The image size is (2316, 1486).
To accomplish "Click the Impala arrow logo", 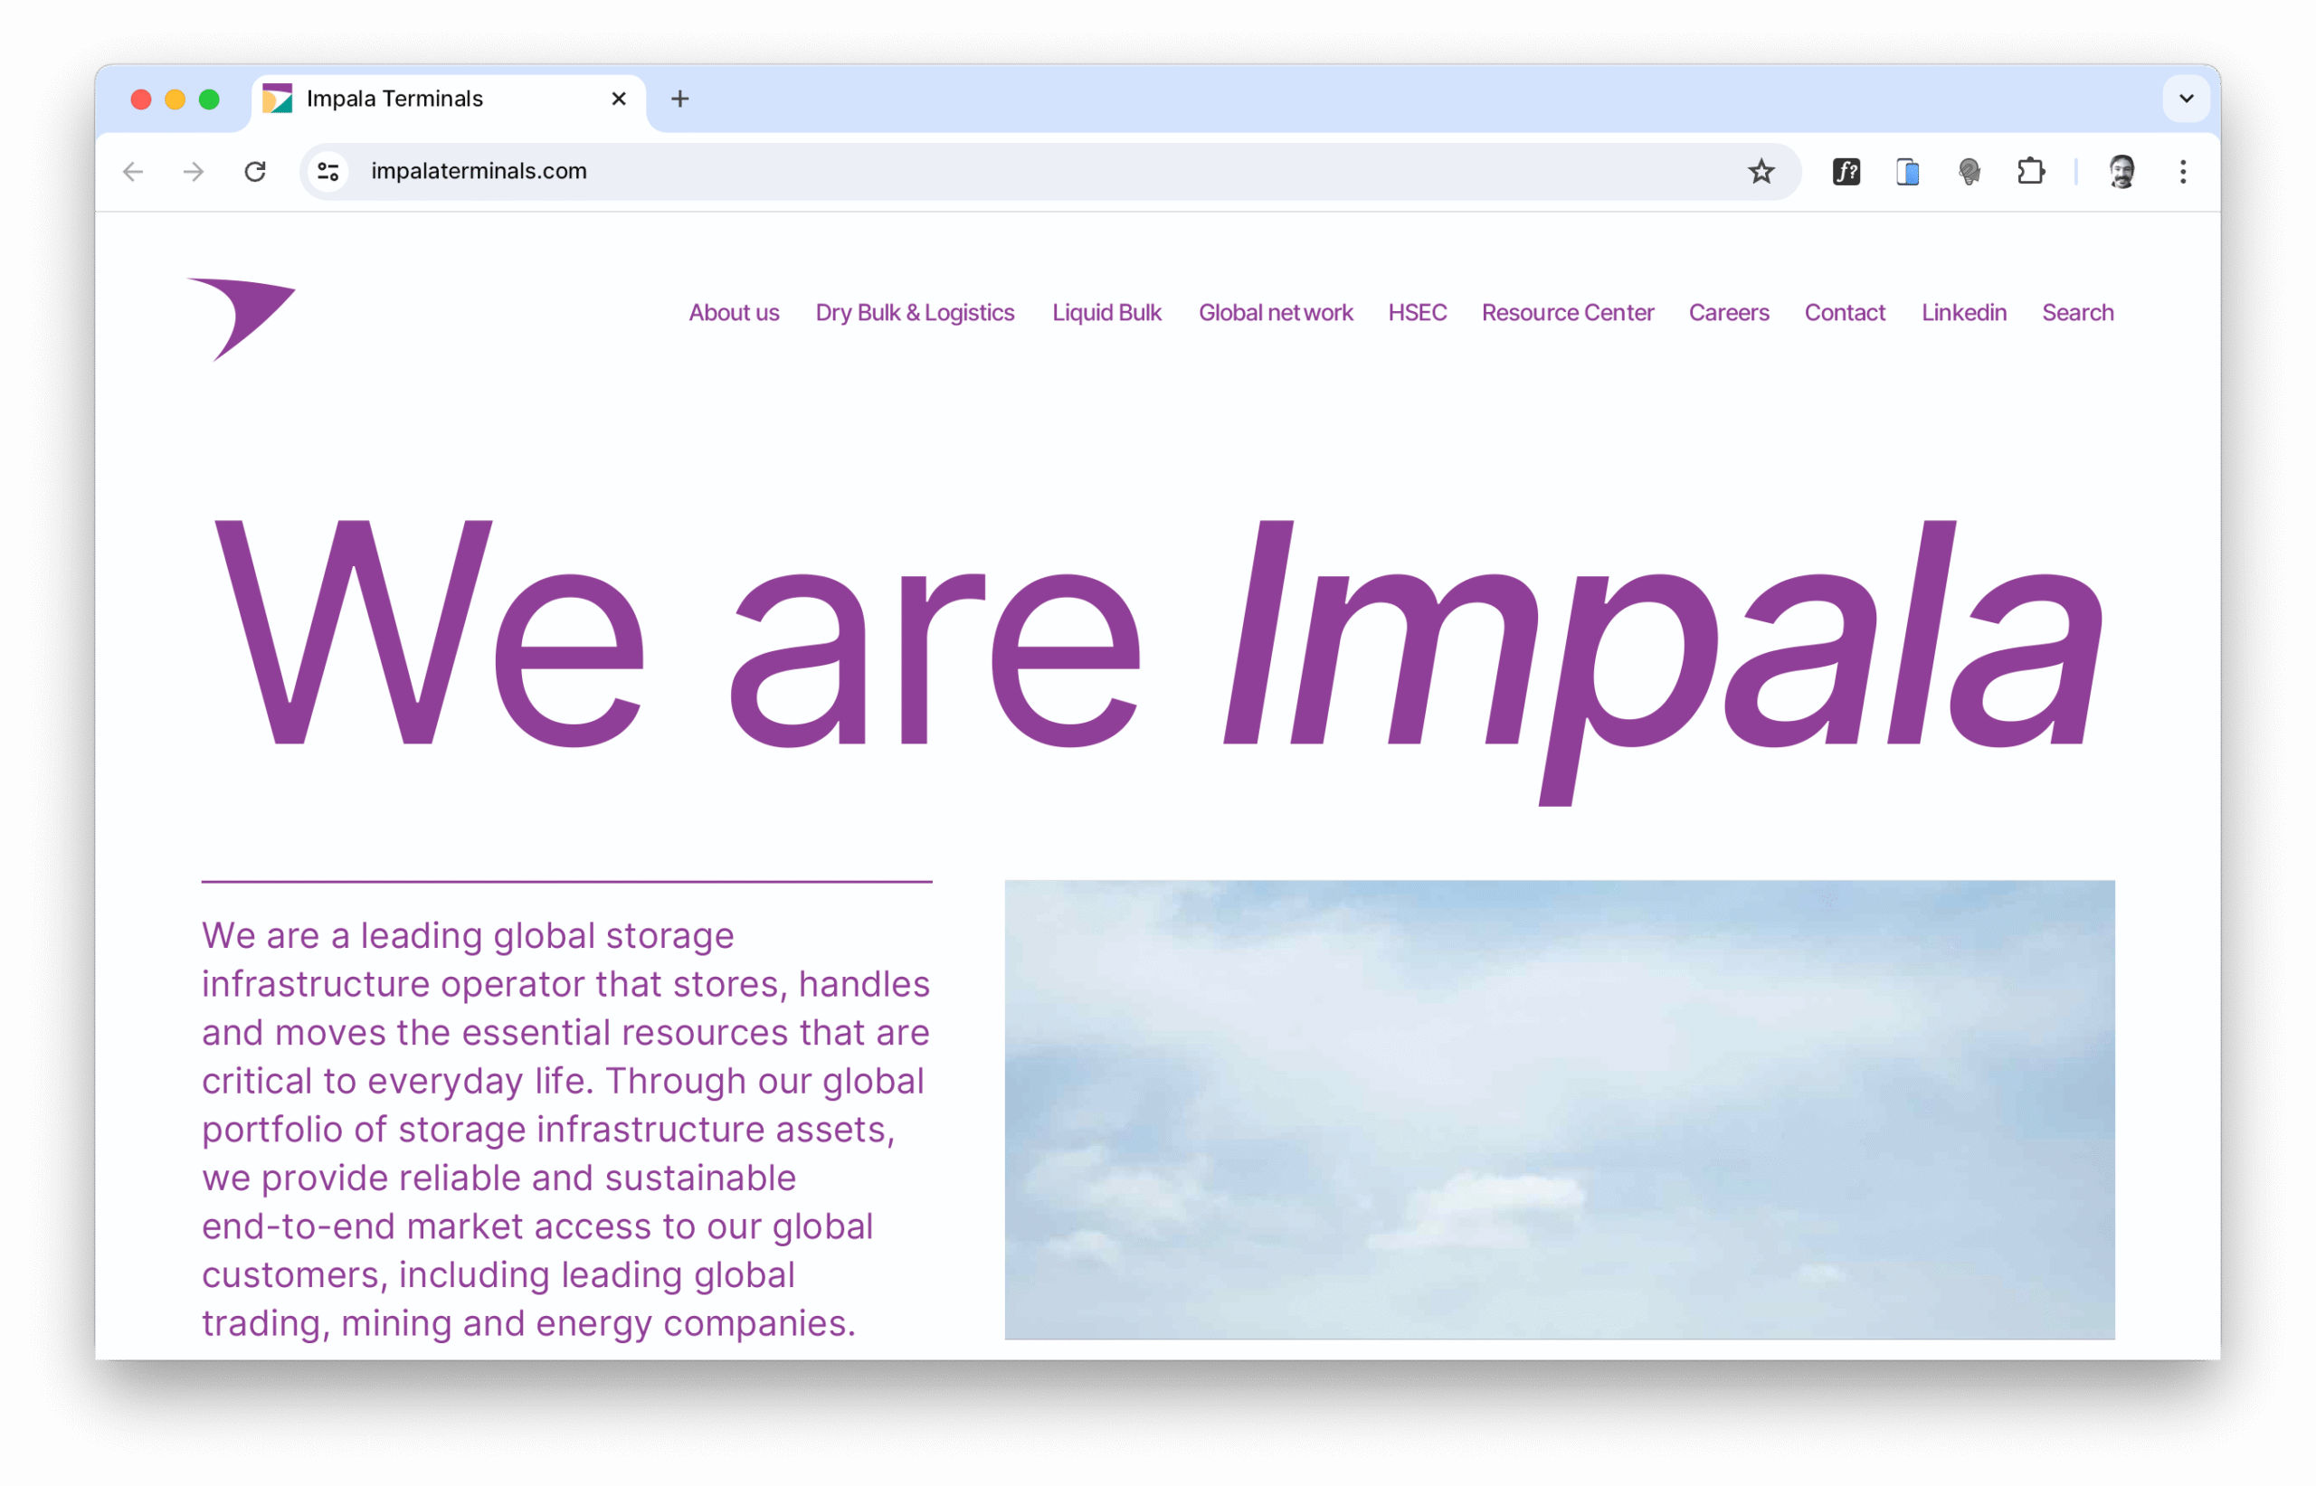I will pyautogui.click(x=242, y=318).
